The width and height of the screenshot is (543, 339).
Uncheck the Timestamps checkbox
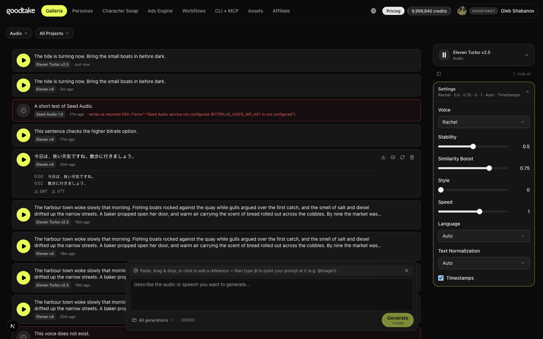coord(441,278)
